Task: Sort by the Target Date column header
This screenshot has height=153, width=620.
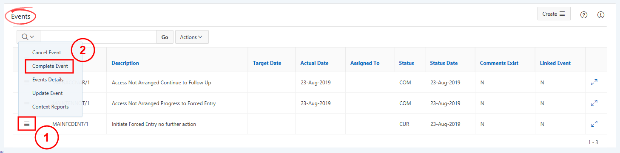Action: click(x=267, y=63)
